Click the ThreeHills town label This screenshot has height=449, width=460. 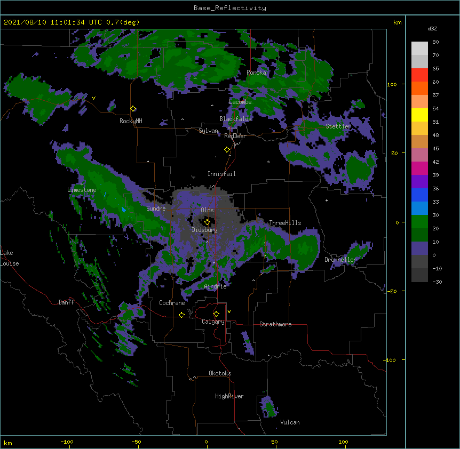285,223
